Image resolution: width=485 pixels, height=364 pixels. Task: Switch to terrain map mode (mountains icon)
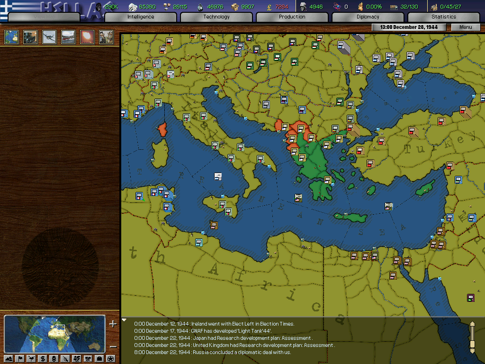click(9, 359)
